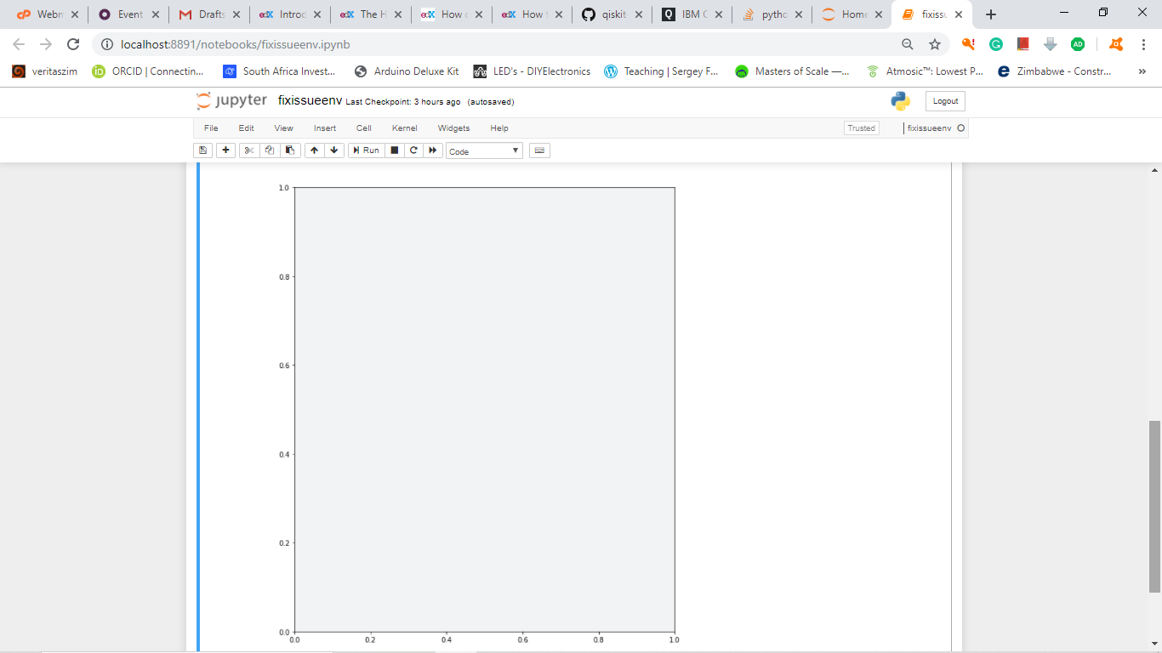1162x653 pixels.
Task: Open the Teaching Sergey bookmark
Action: point(662,71)
